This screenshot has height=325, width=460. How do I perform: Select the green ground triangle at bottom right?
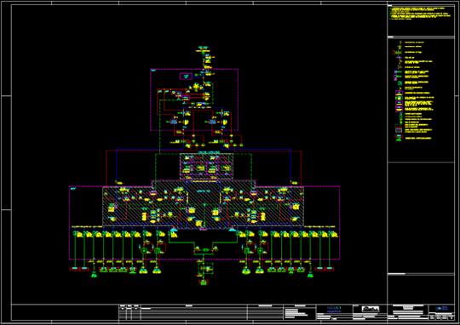pyautogui.click(x=310, y=275)
